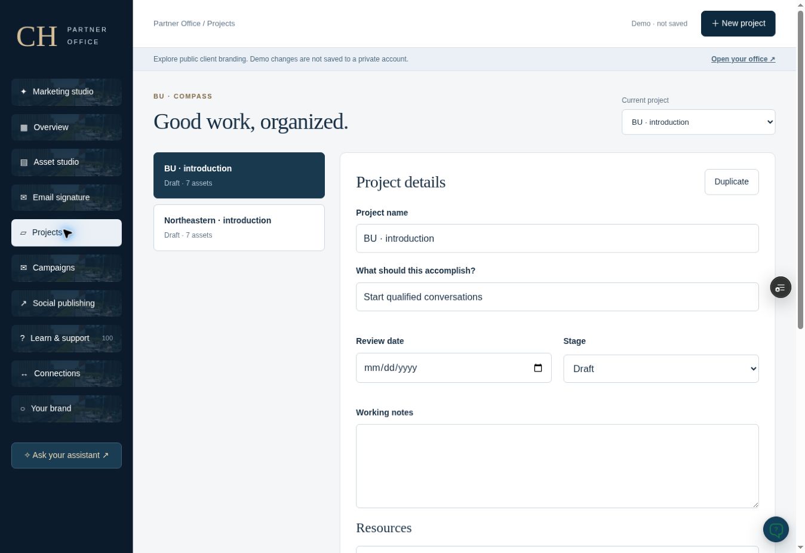Image resolution: width=805 pixels, height=553 pixels.
Task: Click the 'Good work, organized.' heading
Action: [251, 121]
